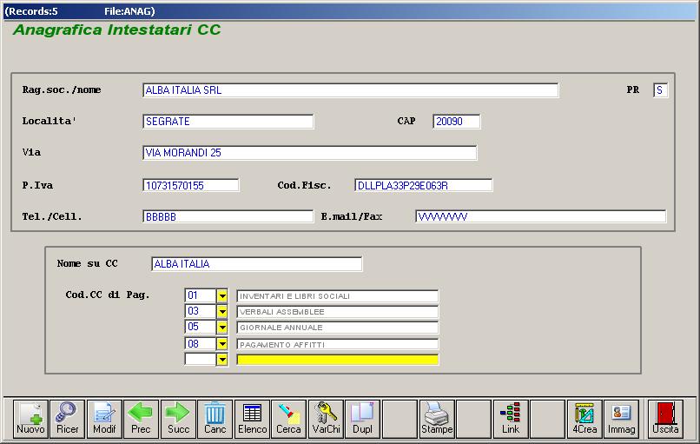Click the Rag.soc./nome field ALBA ITALIA SRL
This screenshot has width=700, height=444.
coord(351,90)
